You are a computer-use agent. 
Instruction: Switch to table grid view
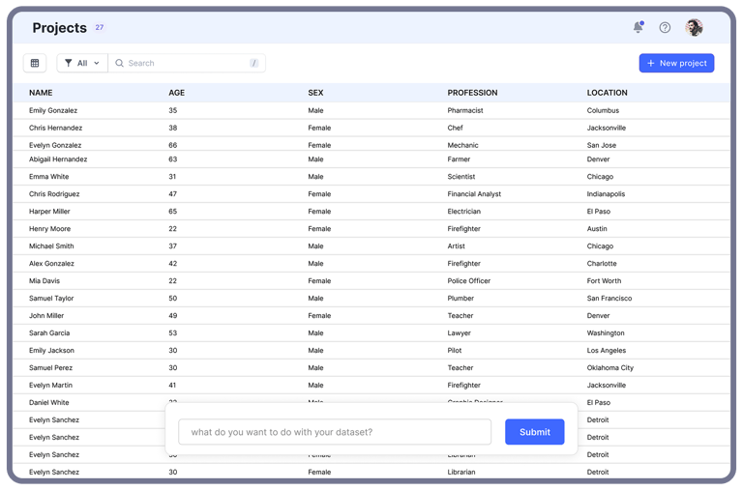(35, 63)
